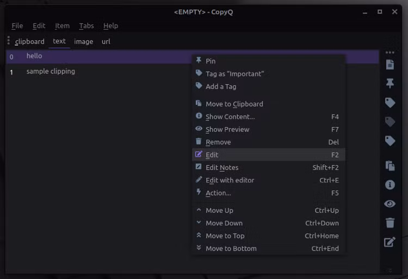Choose Edit with editor entry
This screenshot has height=279, width=408.
click(269, 180)
